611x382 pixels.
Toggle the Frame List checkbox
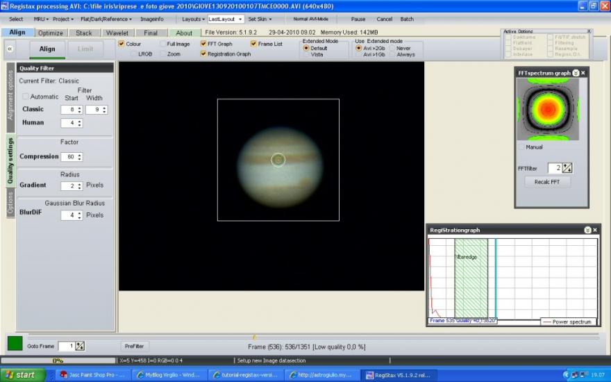(253, 44)
